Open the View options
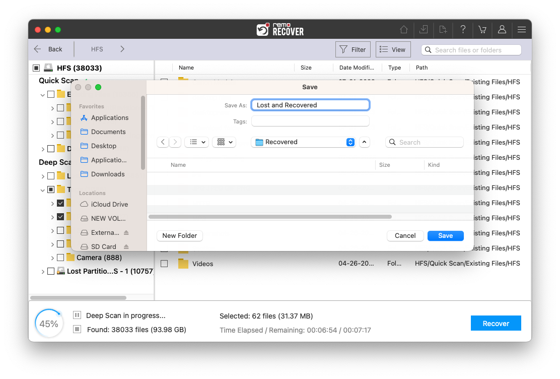Image resolution: width=560 pixels, height=379 pixels. coord(393,49)
